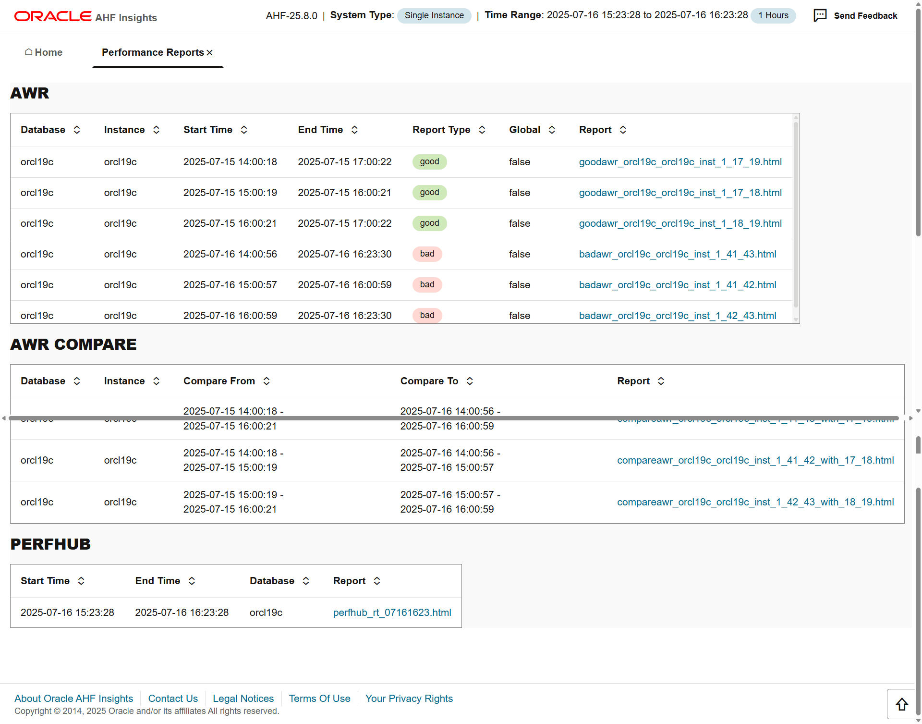Click the Oracle logo
This screenshot has width=922, height=724.
coord(53,16)
